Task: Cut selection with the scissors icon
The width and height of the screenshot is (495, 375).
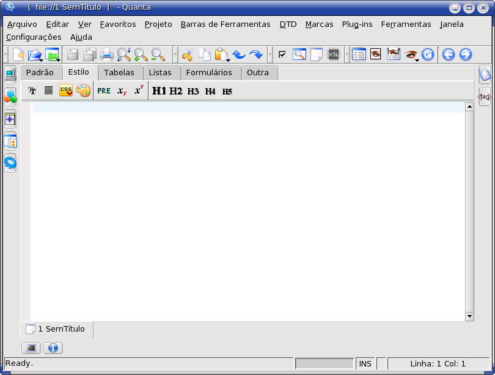Action: click(x=188, y=54)
